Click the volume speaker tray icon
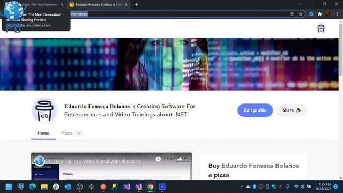 [x=302, y=187]
